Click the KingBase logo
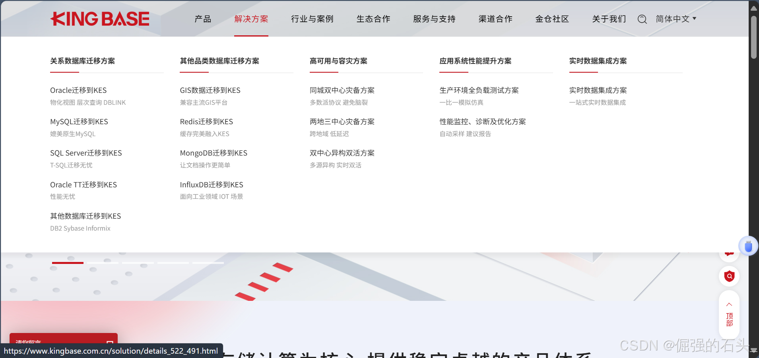Image resolution: width=759 pixels, height=358 pixels. [x=100, y=19]
